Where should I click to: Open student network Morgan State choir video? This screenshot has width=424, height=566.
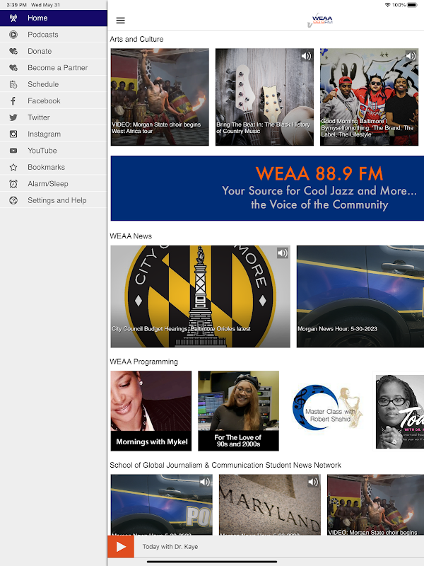[x=375, y=504]
